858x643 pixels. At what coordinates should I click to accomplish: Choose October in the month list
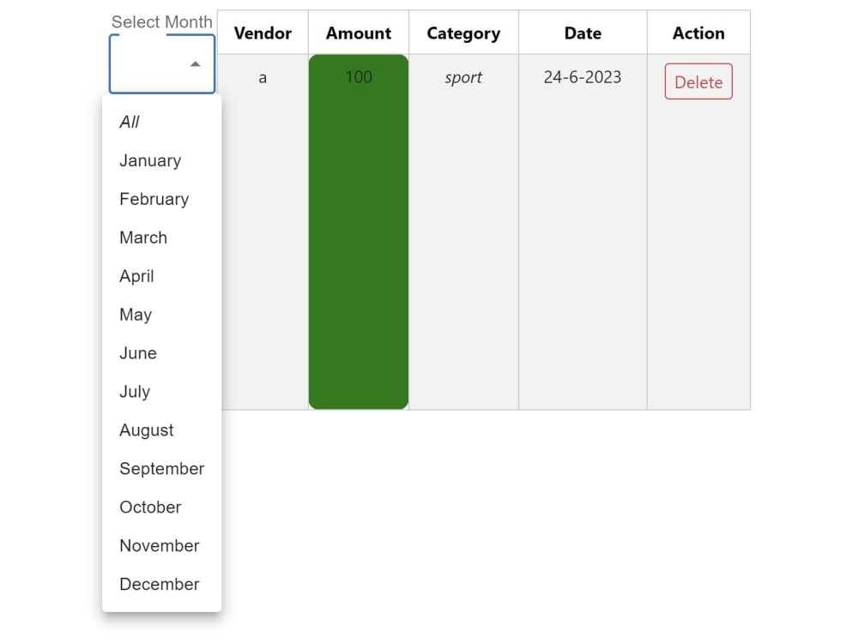point(150,508)
